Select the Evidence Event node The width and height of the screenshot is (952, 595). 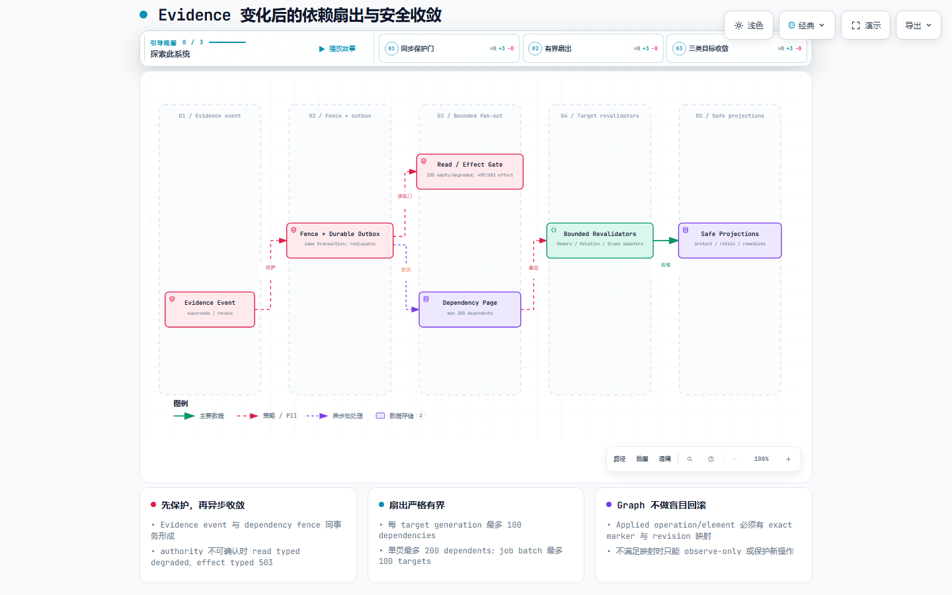[210, 309]
